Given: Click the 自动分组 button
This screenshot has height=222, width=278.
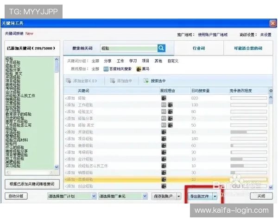Looking at the screenshot, I should click(16, 196).
